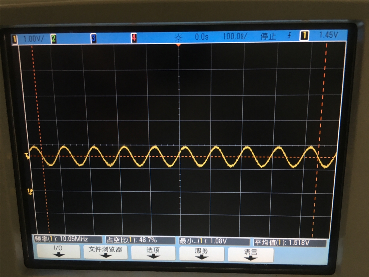Click the orange trigger time reference triangle
The image size is (369, 277).
pos(178,45)
